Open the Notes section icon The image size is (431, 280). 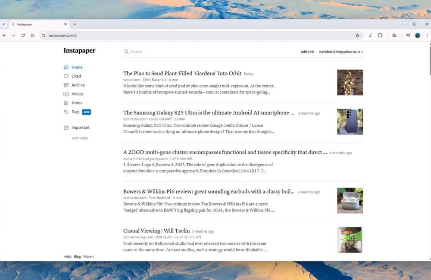tap(66, 103)
